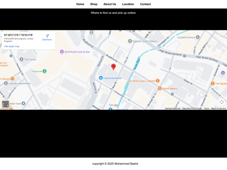Open View larger map link
The image size is (227, 170).
11,47
